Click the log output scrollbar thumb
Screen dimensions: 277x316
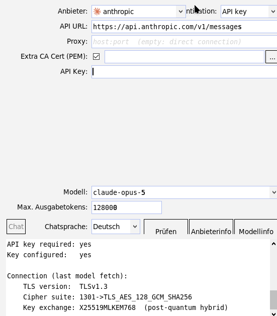pos(273,300)
